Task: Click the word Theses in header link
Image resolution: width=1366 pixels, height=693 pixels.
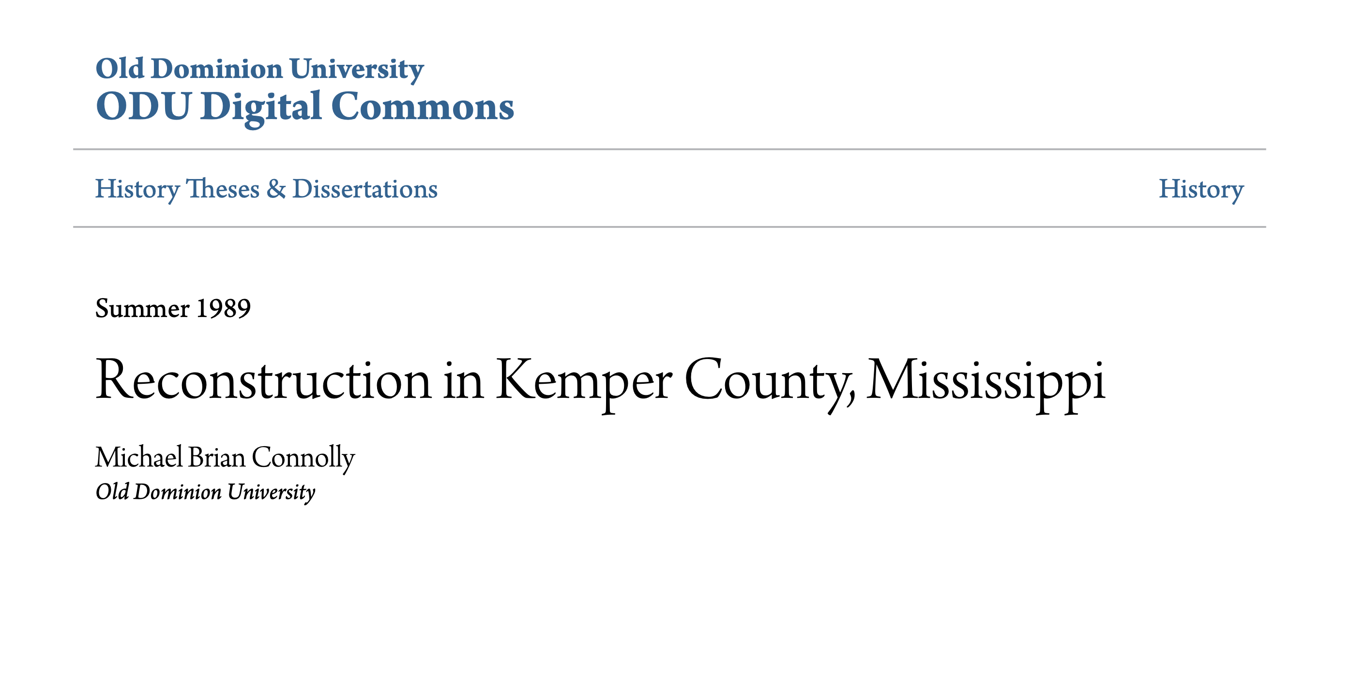Action: (x=223, y=189)
